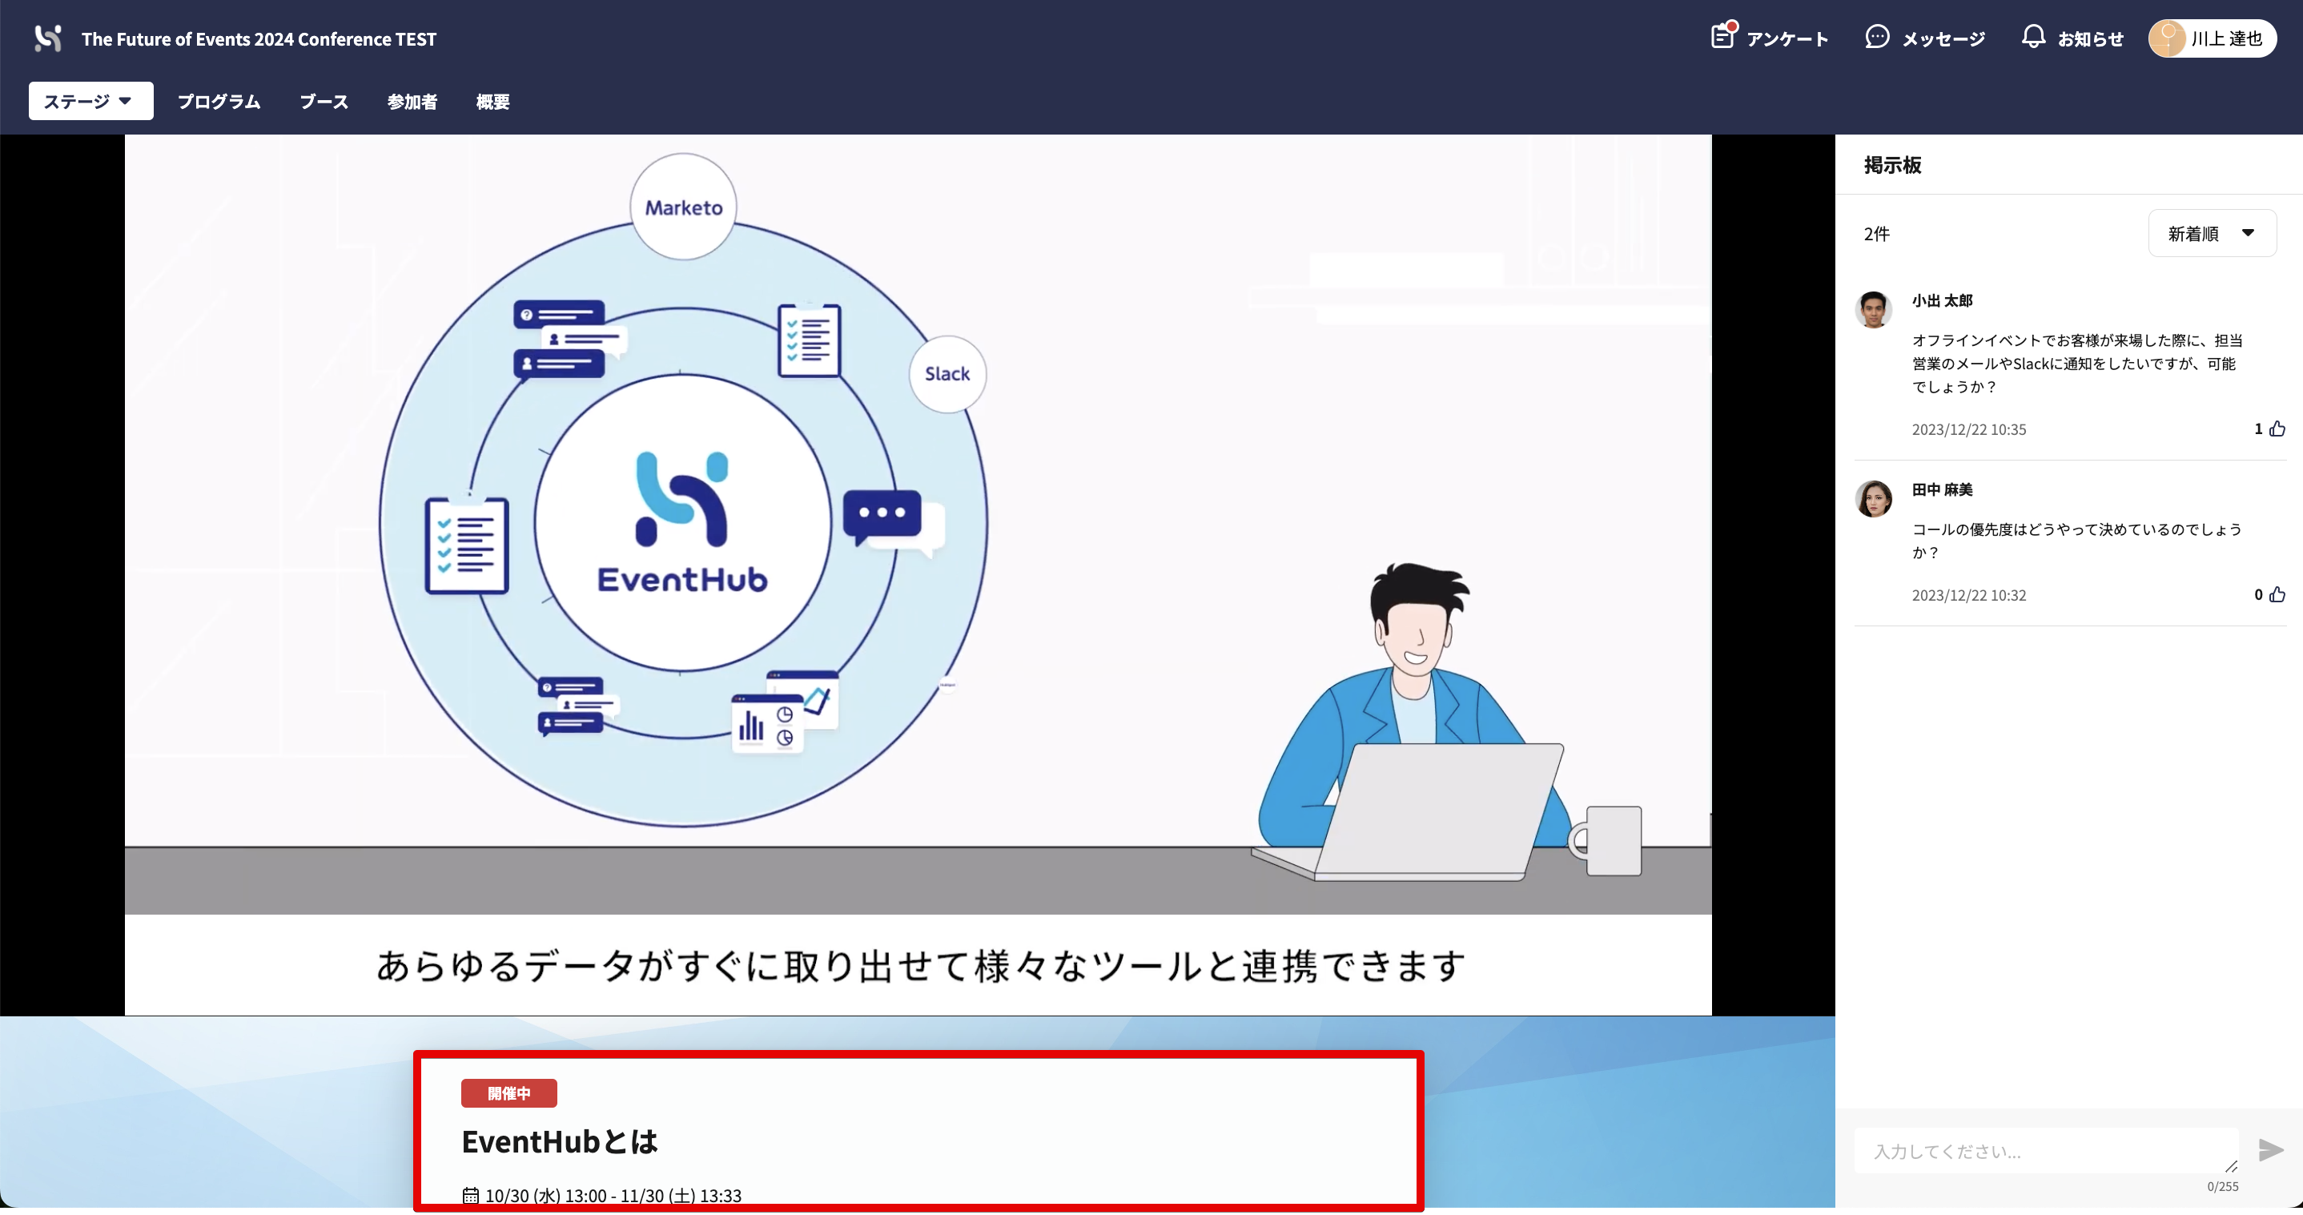Go to the プログラム tab

click(219, 102)
